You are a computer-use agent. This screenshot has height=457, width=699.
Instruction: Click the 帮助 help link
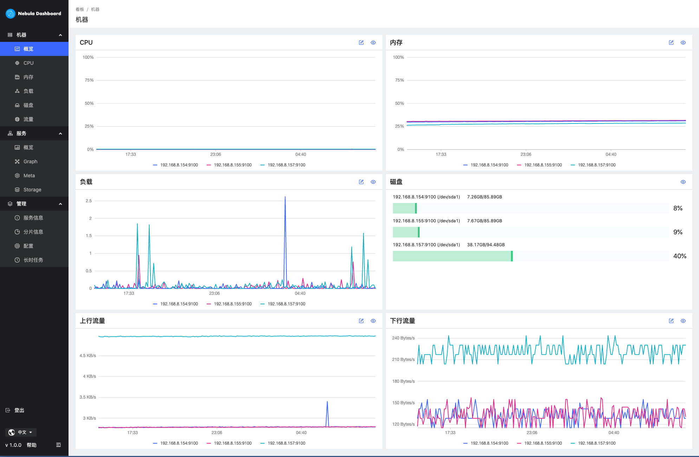[x=32, y=445]
